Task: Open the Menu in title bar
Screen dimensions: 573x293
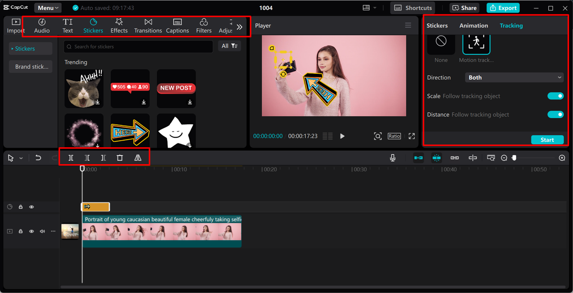Action: pyautogui.click(x=48, y=8)
